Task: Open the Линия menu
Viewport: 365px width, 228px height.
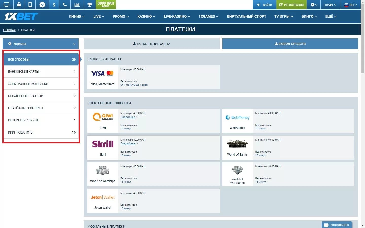Action: point(77,16)
